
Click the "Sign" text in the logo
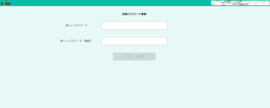tap(8, 3)
